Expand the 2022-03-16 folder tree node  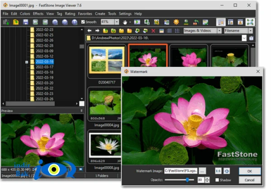pos(27,62)
